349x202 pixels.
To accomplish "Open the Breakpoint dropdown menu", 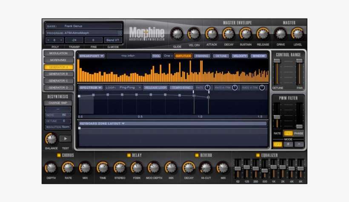I will pyautogui.click(x=92, y=56).
